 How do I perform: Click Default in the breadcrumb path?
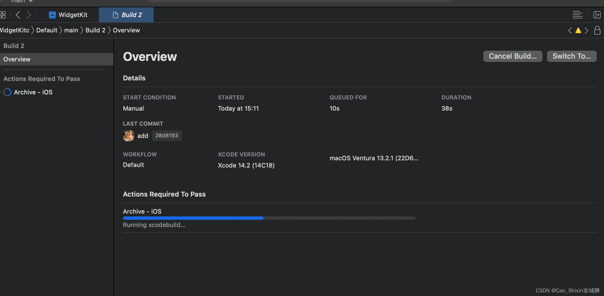tap(47, 30)
